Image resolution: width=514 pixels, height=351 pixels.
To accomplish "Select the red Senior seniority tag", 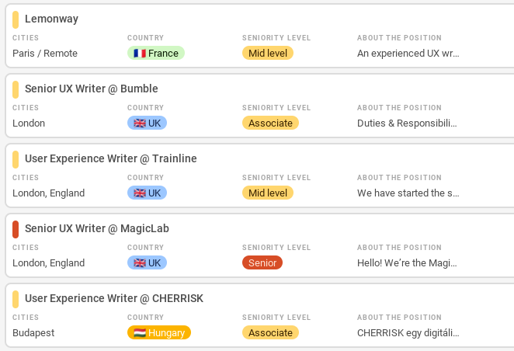I will pos(262,263).
